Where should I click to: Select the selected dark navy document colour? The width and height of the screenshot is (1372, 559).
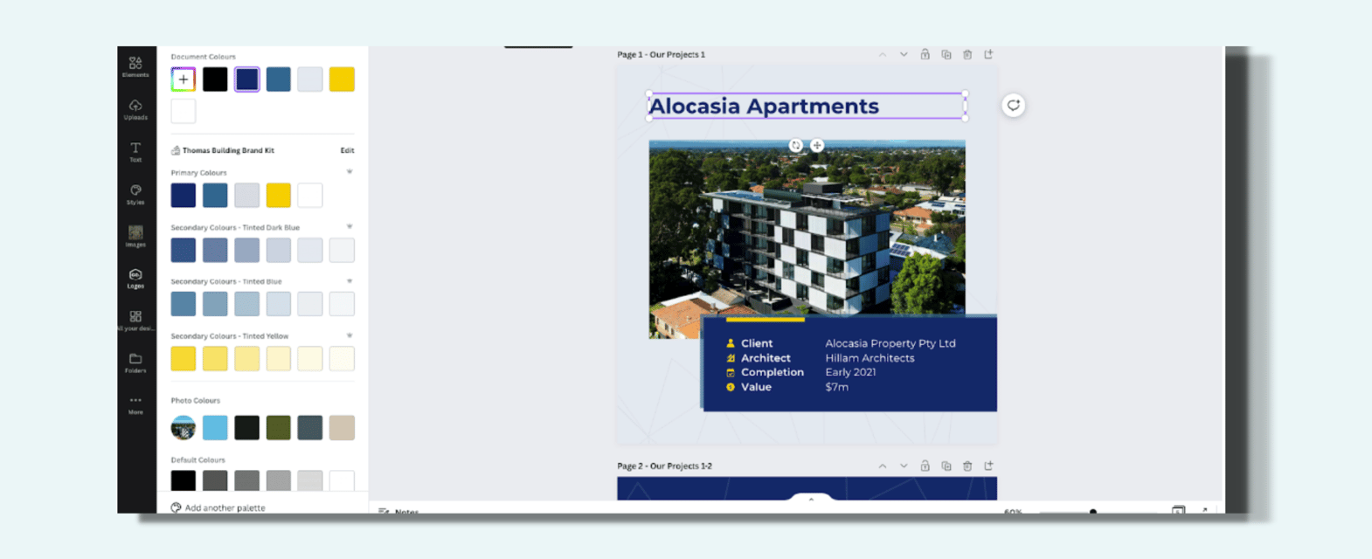tap(246, 79)
